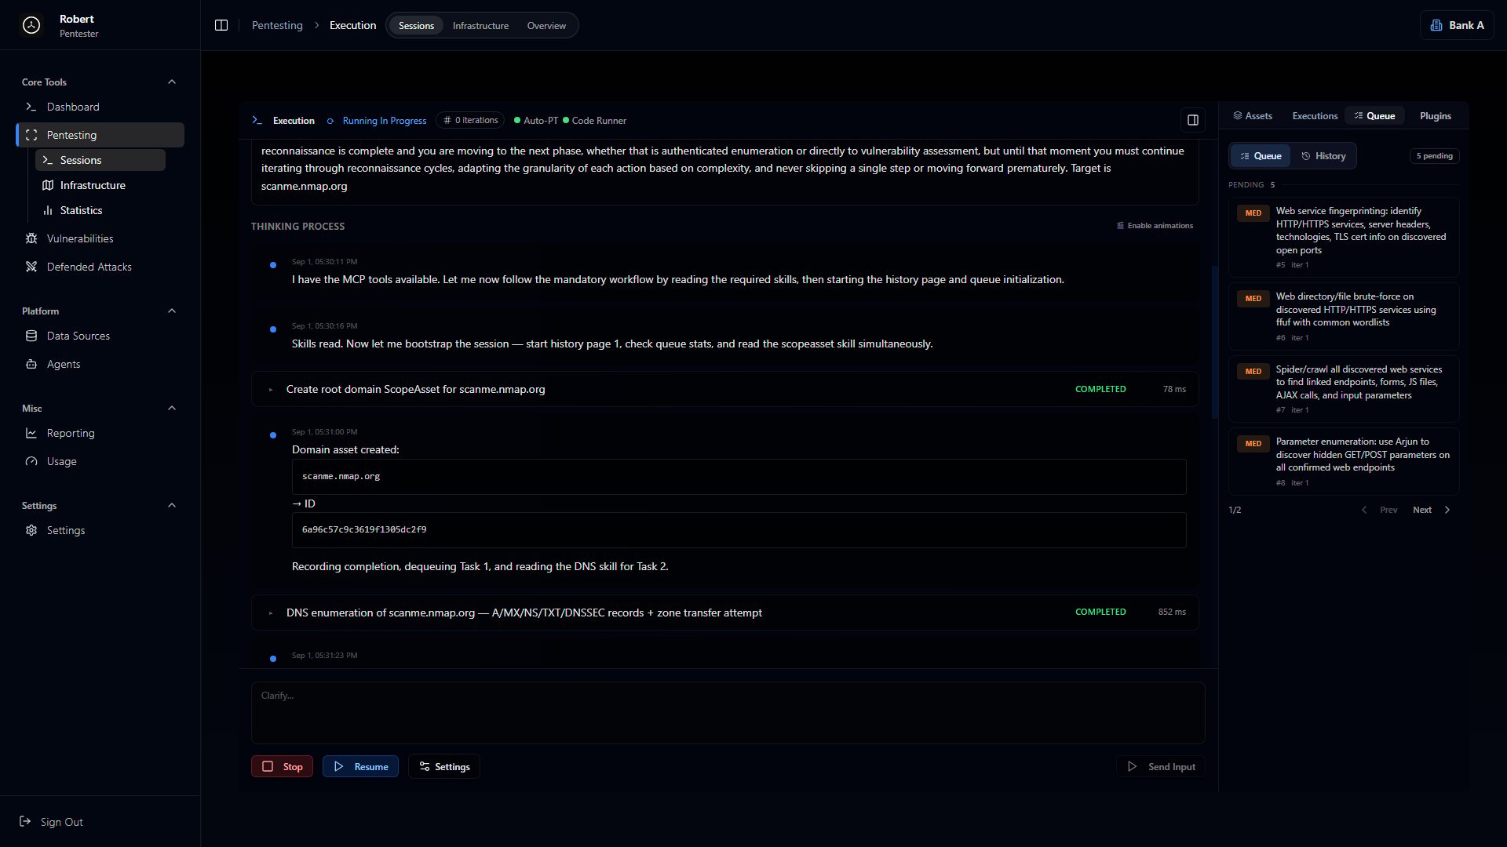Viewport: 1507px width, 847px height.
Task: Open the Plugins tab
Action: 1435,115
